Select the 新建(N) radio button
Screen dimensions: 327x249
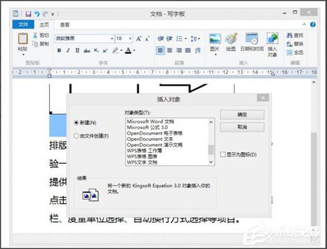click(76, 123)
